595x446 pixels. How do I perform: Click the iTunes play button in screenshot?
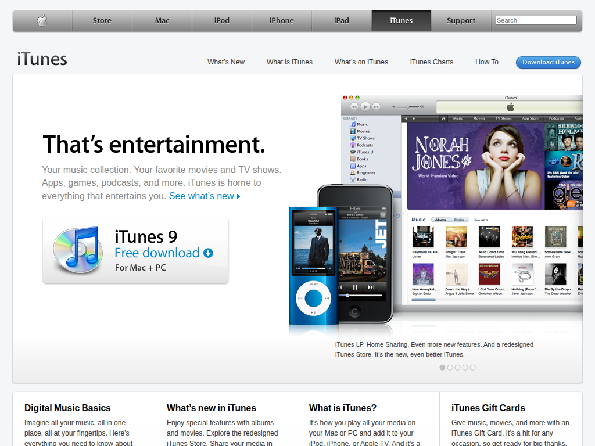(365, 107)
